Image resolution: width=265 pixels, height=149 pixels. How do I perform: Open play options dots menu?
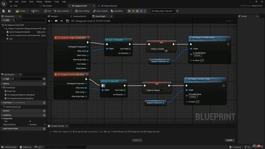click(145, 11)
